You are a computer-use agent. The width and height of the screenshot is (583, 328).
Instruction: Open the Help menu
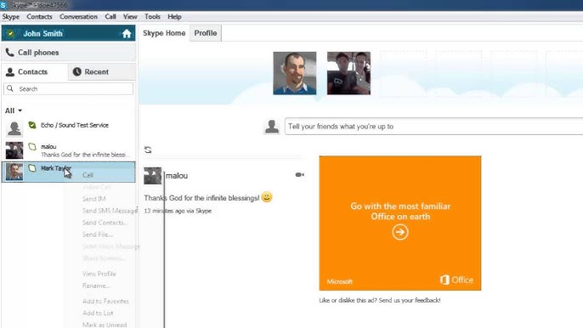[x=174, y=17]
